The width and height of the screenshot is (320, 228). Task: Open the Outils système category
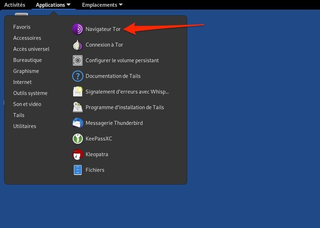(30, 93)
